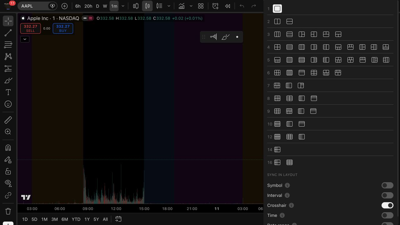Switch to the D daily interval
Viewport: 400px width, 225px height.
point(97,6)
